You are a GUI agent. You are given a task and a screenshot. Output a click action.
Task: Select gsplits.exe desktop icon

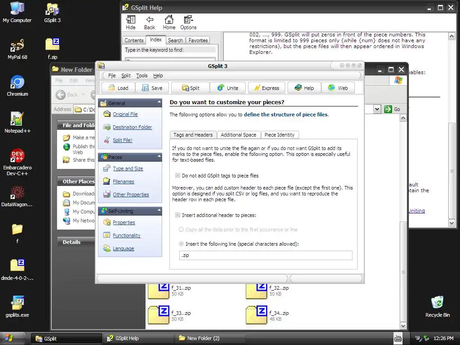click(18, 307)
